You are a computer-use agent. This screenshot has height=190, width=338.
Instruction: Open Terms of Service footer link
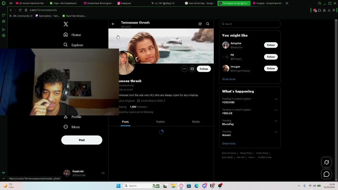[x=229, y=153]
